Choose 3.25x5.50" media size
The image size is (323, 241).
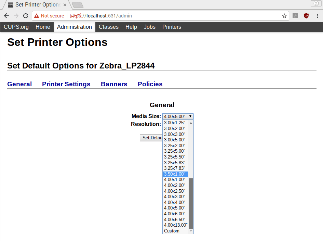point(175,157)
